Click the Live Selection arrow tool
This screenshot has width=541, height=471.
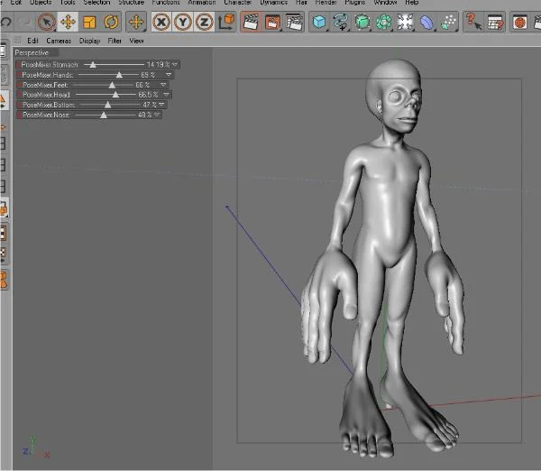point(47,22)
